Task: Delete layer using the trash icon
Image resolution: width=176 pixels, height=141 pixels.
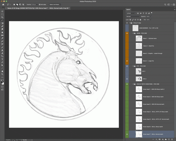Action: click(172, 139)
